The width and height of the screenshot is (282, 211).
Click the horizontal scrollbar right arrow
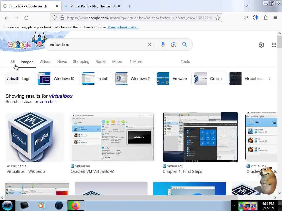(x=275, y=198)
